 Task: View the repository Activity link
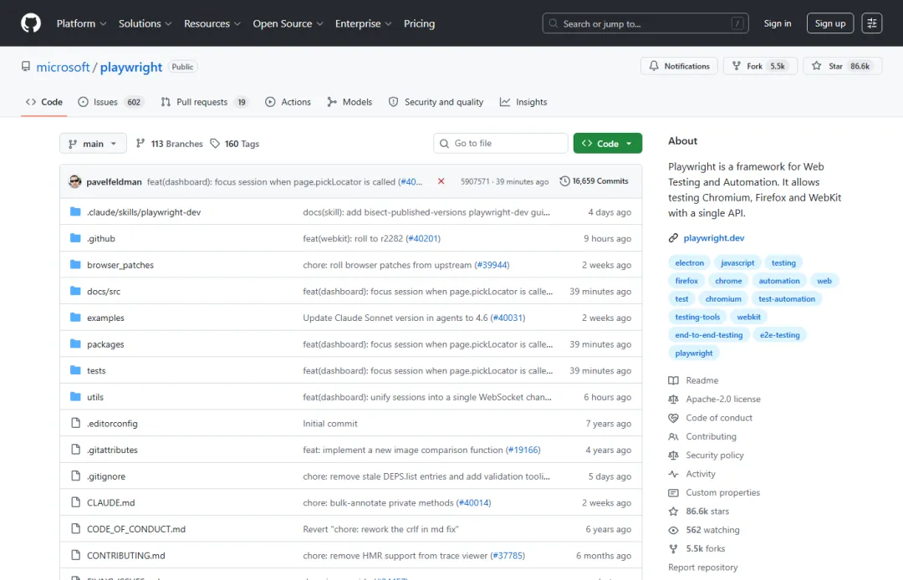(701, 474)
